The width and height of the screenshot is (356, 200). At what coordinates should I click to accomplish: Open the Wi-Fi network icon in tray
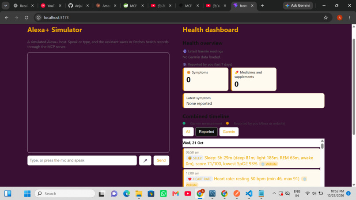(x=307, y=193)
